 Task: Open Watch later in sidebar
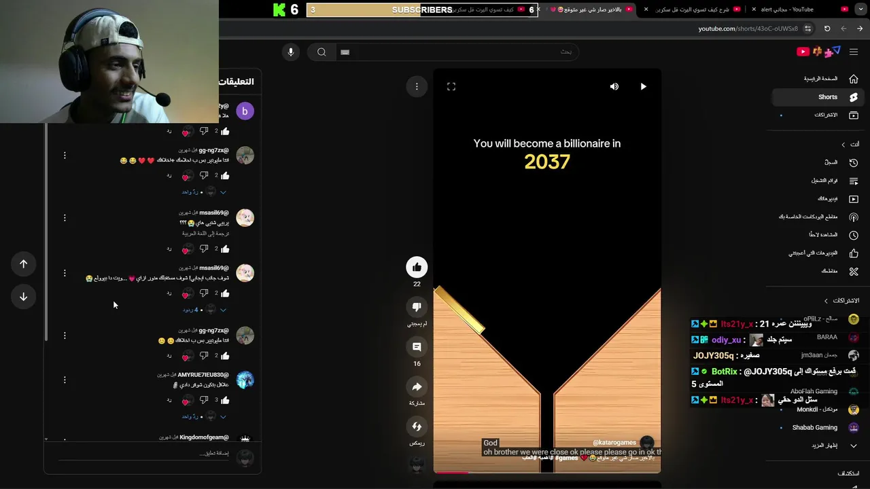tap(820, 235)
